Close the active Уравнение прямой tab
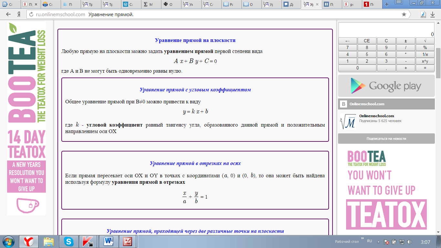 318,5
